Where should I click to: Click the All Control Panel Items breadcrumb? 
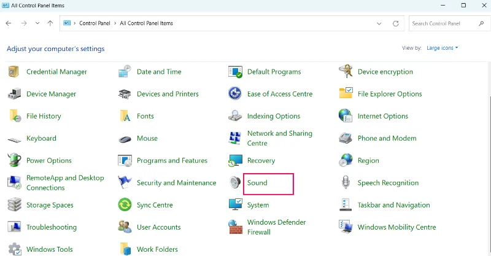(146, 23)
